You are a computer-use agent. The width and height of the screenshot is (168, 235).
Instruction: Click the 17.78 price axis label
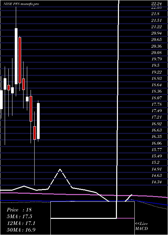pos(156,104)
